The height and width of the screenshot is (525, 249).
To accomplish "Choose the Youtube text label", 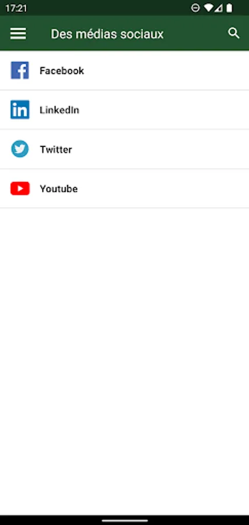I will click(x=59, y=189).
